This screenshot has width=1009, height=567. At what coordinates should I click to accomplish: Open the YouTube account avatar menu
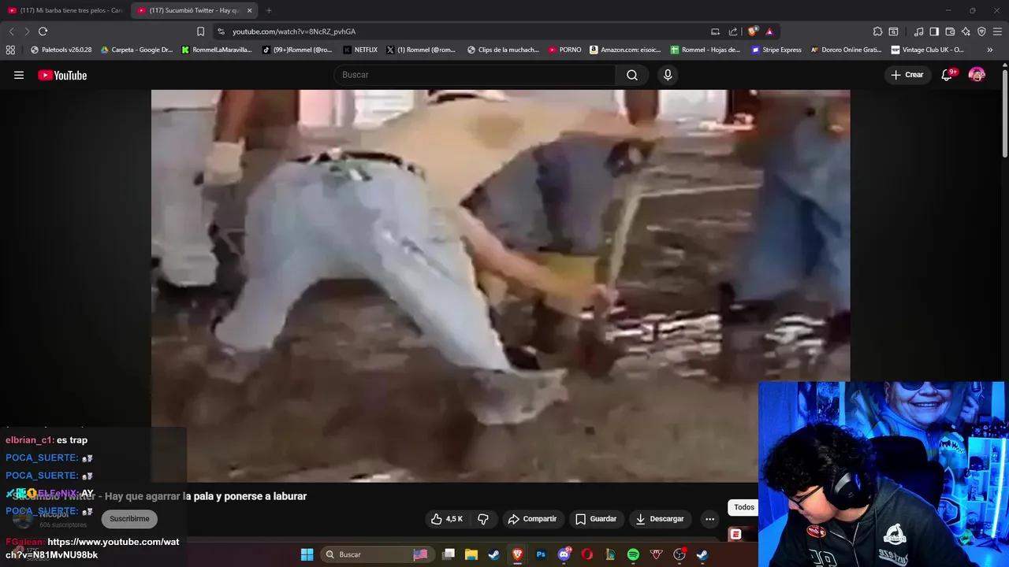tap(977, 75)
